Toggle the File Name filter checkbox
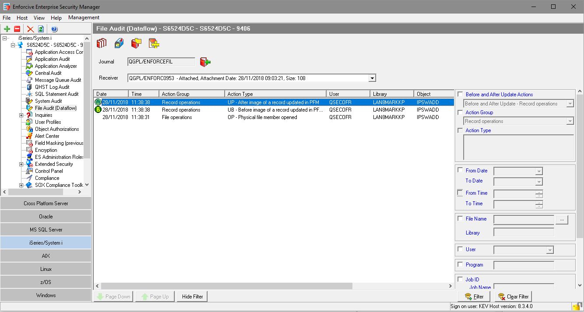This screenshot has width=584, height=312. tap(460, 218)
